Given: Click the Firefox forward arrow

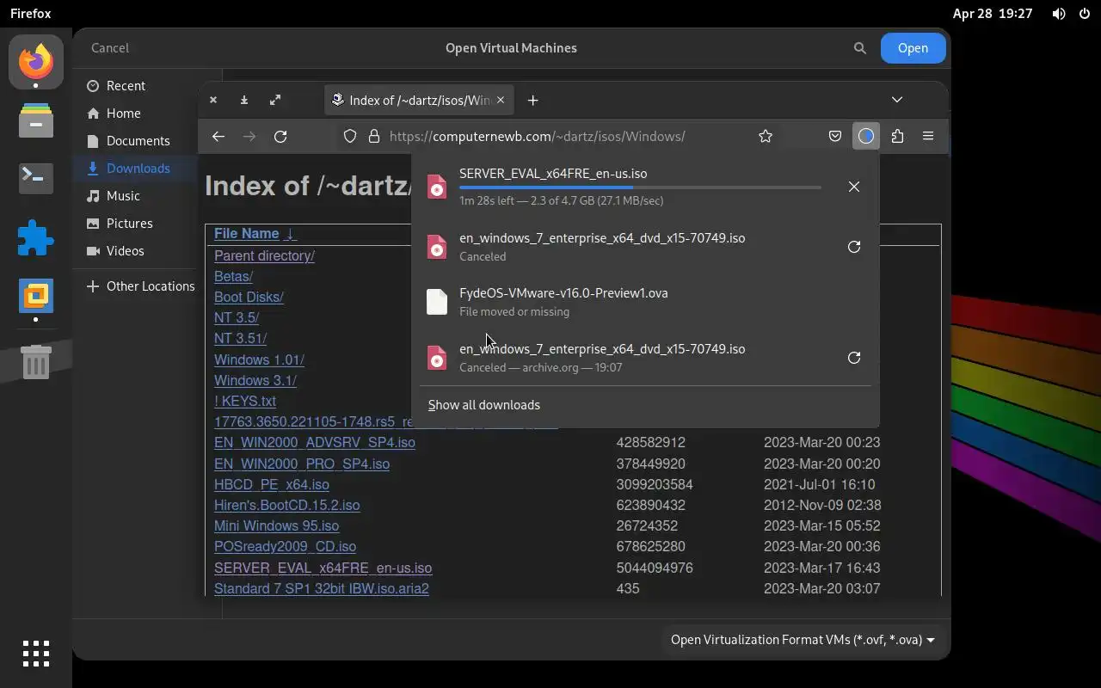Looking at the screenshot, I should 249,136.
